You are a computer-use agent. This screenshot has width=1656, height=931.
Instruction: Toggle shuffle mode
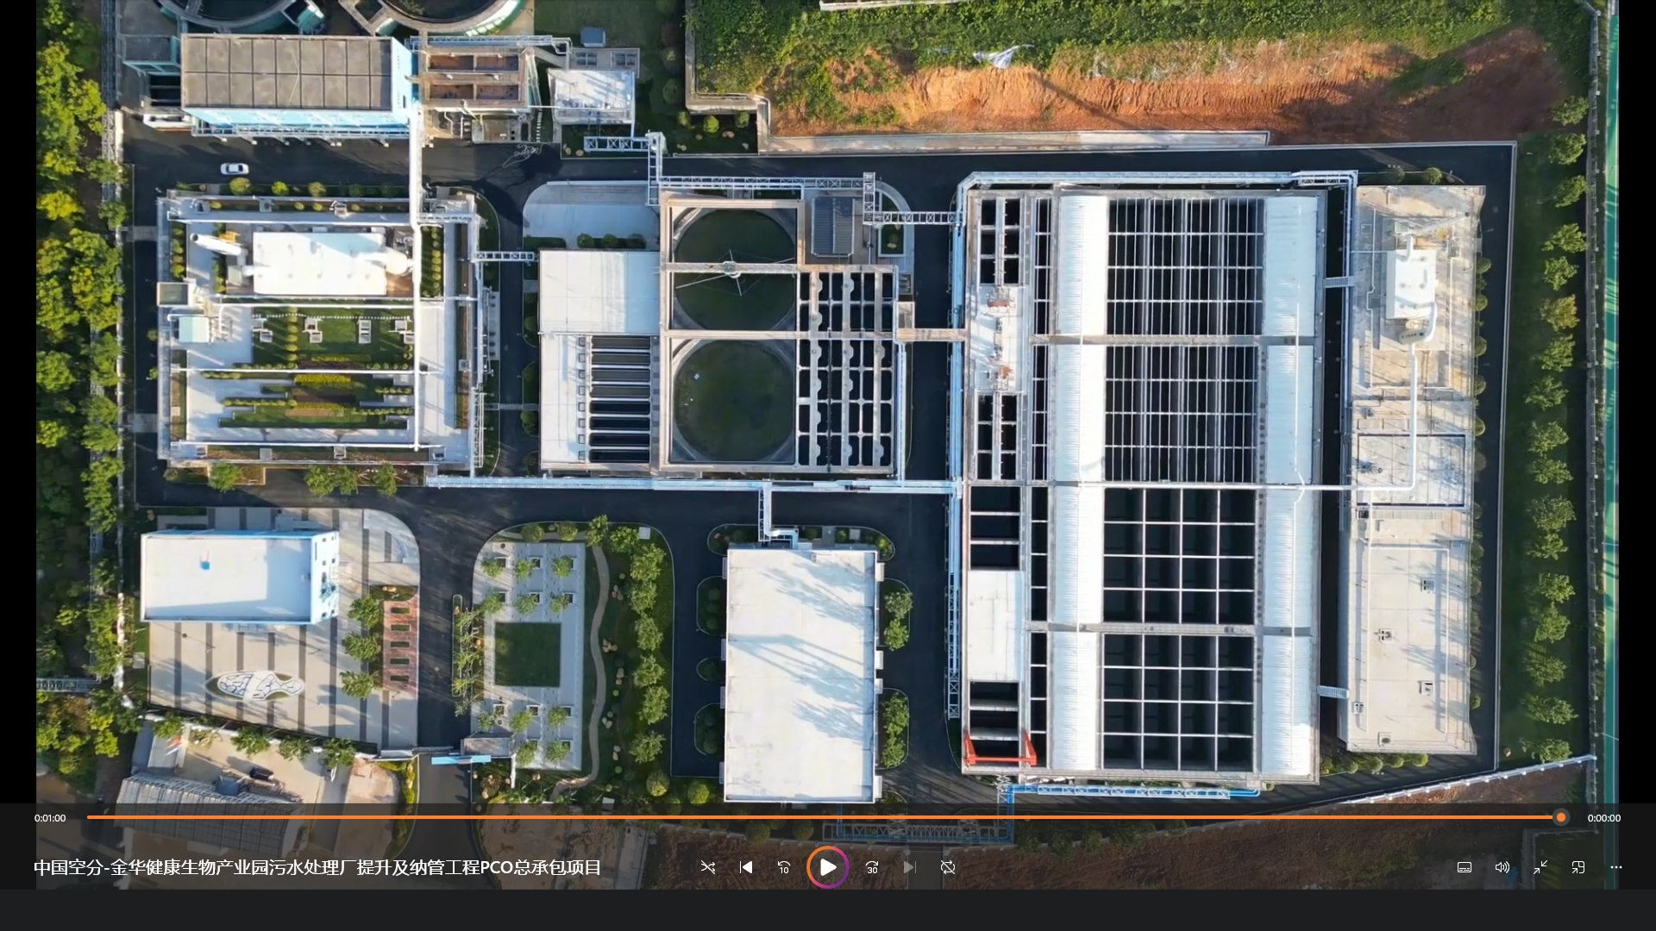[x=708, y=867]
